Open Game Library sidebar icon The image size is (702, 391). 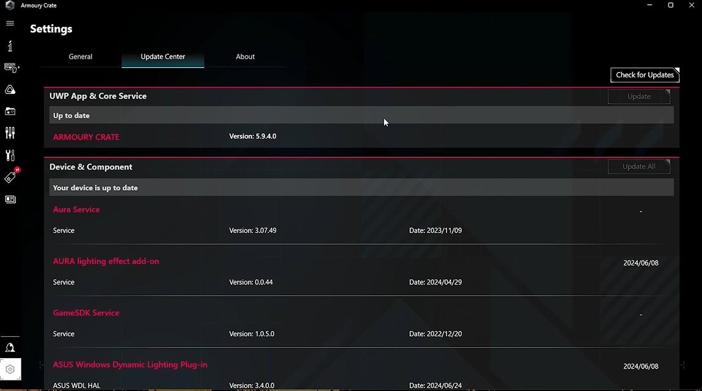pos(10,112)
